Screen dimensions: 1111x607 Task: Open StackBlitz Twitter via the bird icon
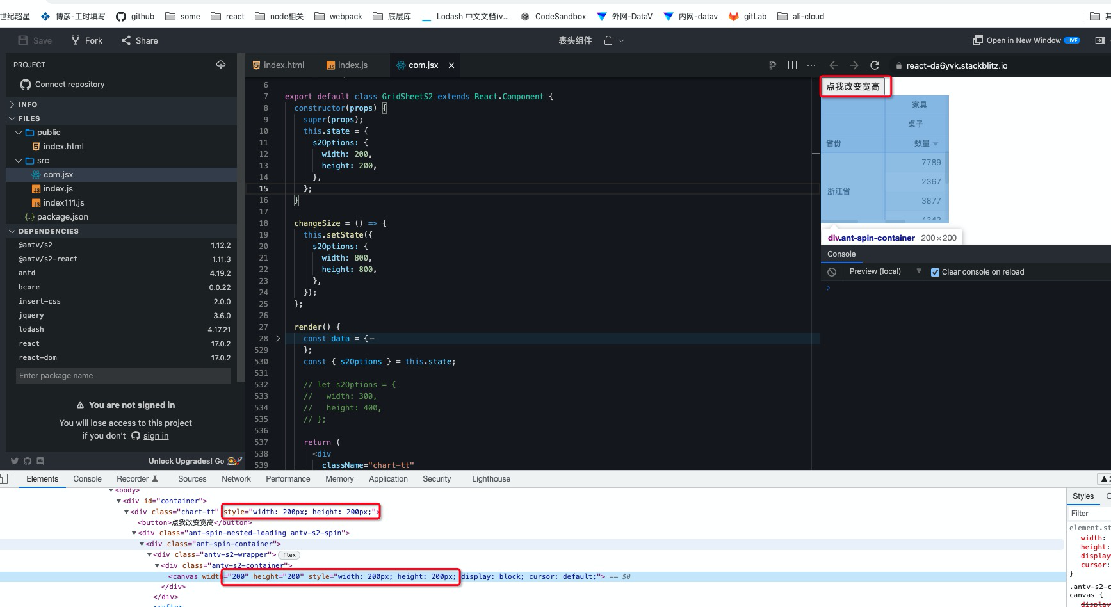click(x=14, y=460)
